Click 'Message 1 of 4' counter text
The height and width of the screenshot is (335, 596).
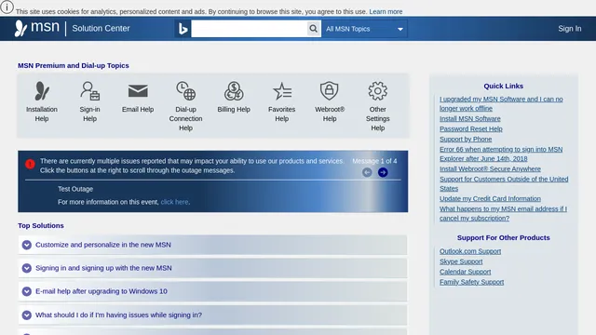374,161
